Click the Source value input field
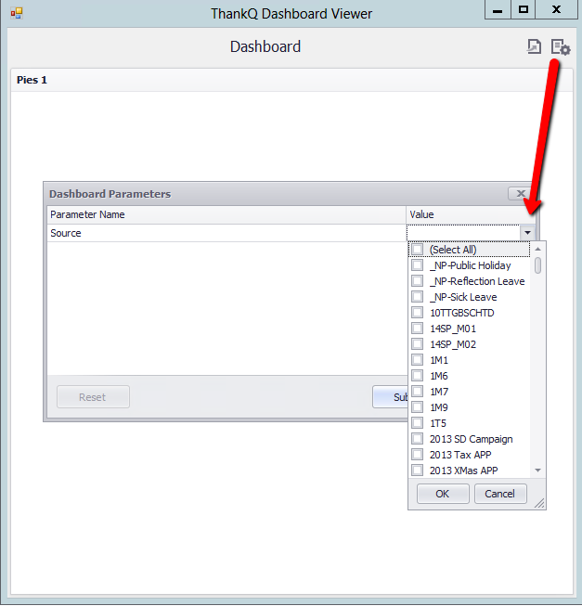 click(x=463, y=233)
